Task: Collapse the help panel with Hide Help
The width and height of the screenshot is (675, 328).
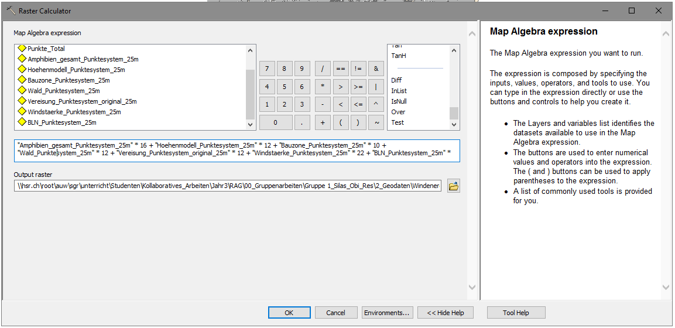Action: 446,313
